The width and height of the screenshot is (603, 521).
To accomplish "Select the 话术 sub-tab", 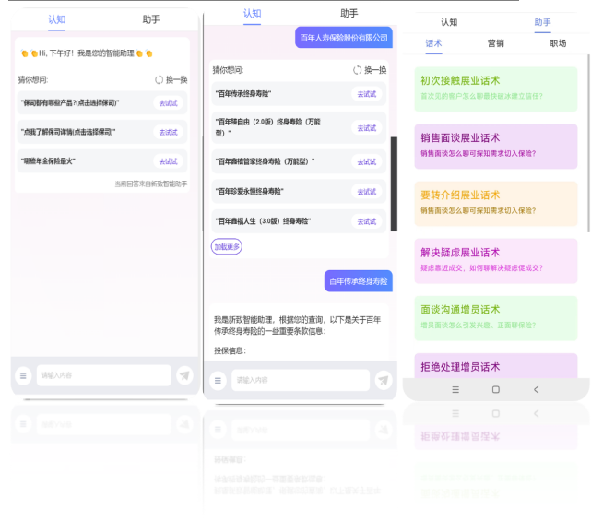I will point(433,43).
